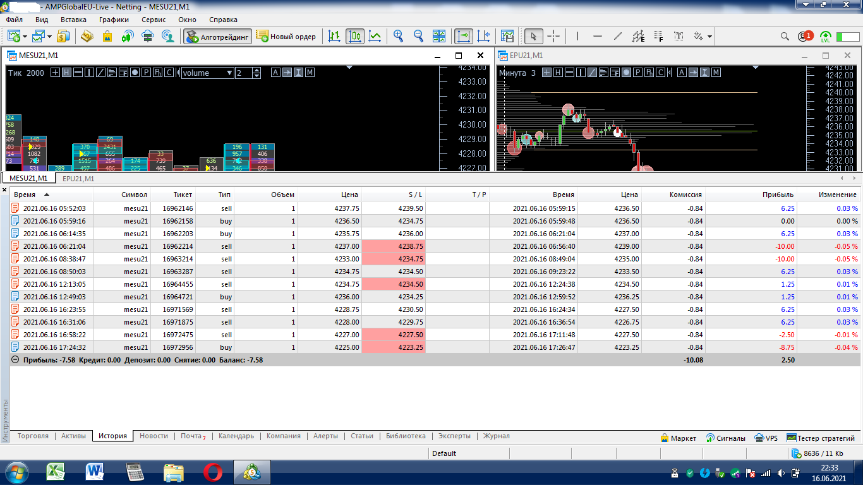Toggle chart auto-scroll to latest bar
This screenshot has height=485, width=863.
pos(464,36)
